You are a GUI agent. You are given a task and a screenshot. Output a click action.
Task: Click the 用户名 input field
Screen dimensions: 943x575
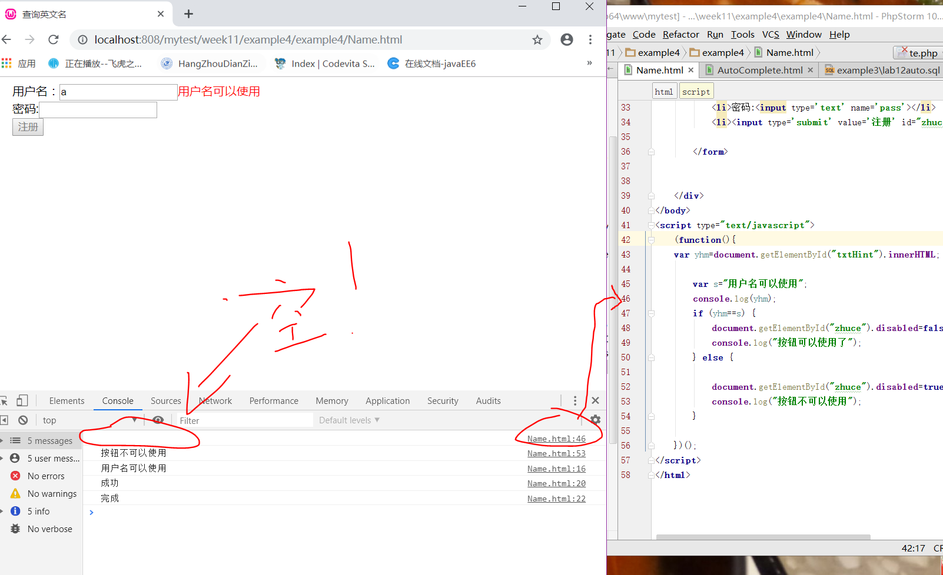tap(118, 92)
